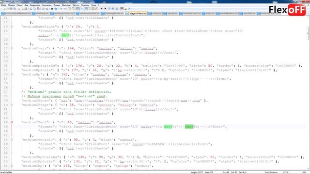310x174 pixels.
Task: Click the Close All toolbar icon
Action: click(23, 9)
